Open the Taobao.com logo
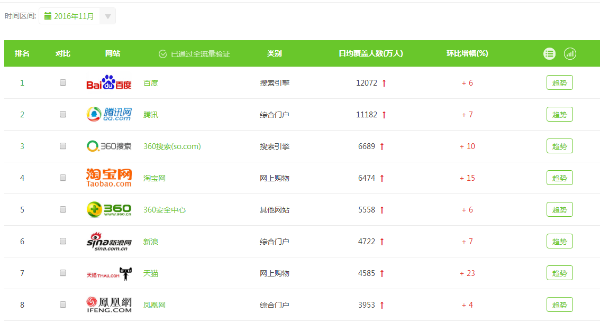600x323 pixels. [109, 178]
